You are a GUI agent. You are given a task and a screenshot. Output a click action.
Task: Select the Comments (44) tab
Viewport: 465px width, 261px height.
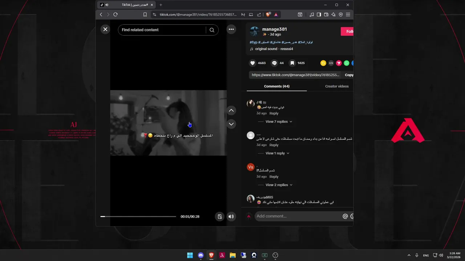tap(277, 86)
